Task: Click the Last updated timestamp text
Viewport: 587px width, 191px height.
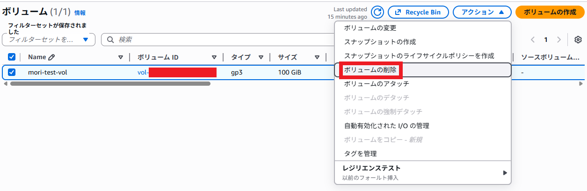Action: coord(348,13)
